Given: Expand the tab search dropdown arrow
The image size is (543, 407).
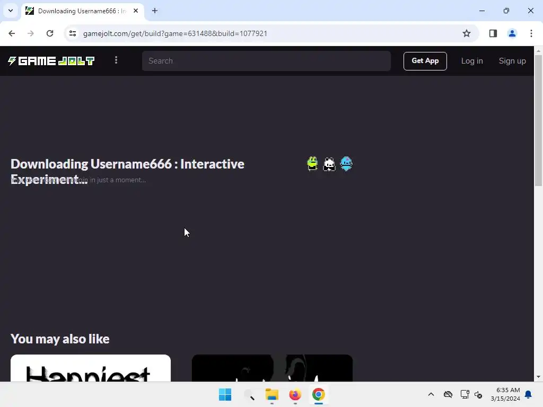Looking at the screenshot, I should 11,11.
